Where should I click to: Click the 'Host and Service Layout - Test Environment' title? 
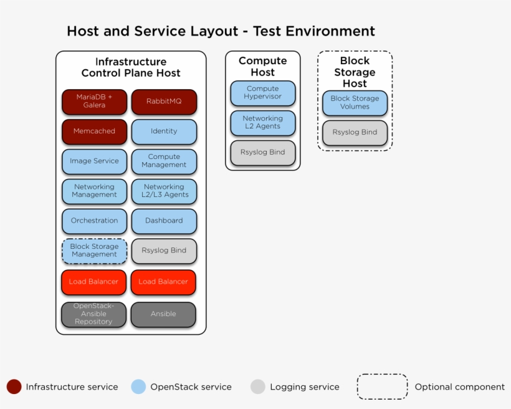tap(221, 31)
